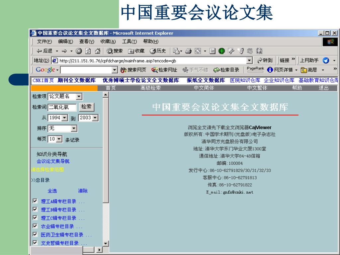This screenshot has height=255, width=340.
Task: Click the document list toolbar icon
Action: [212, 51]
